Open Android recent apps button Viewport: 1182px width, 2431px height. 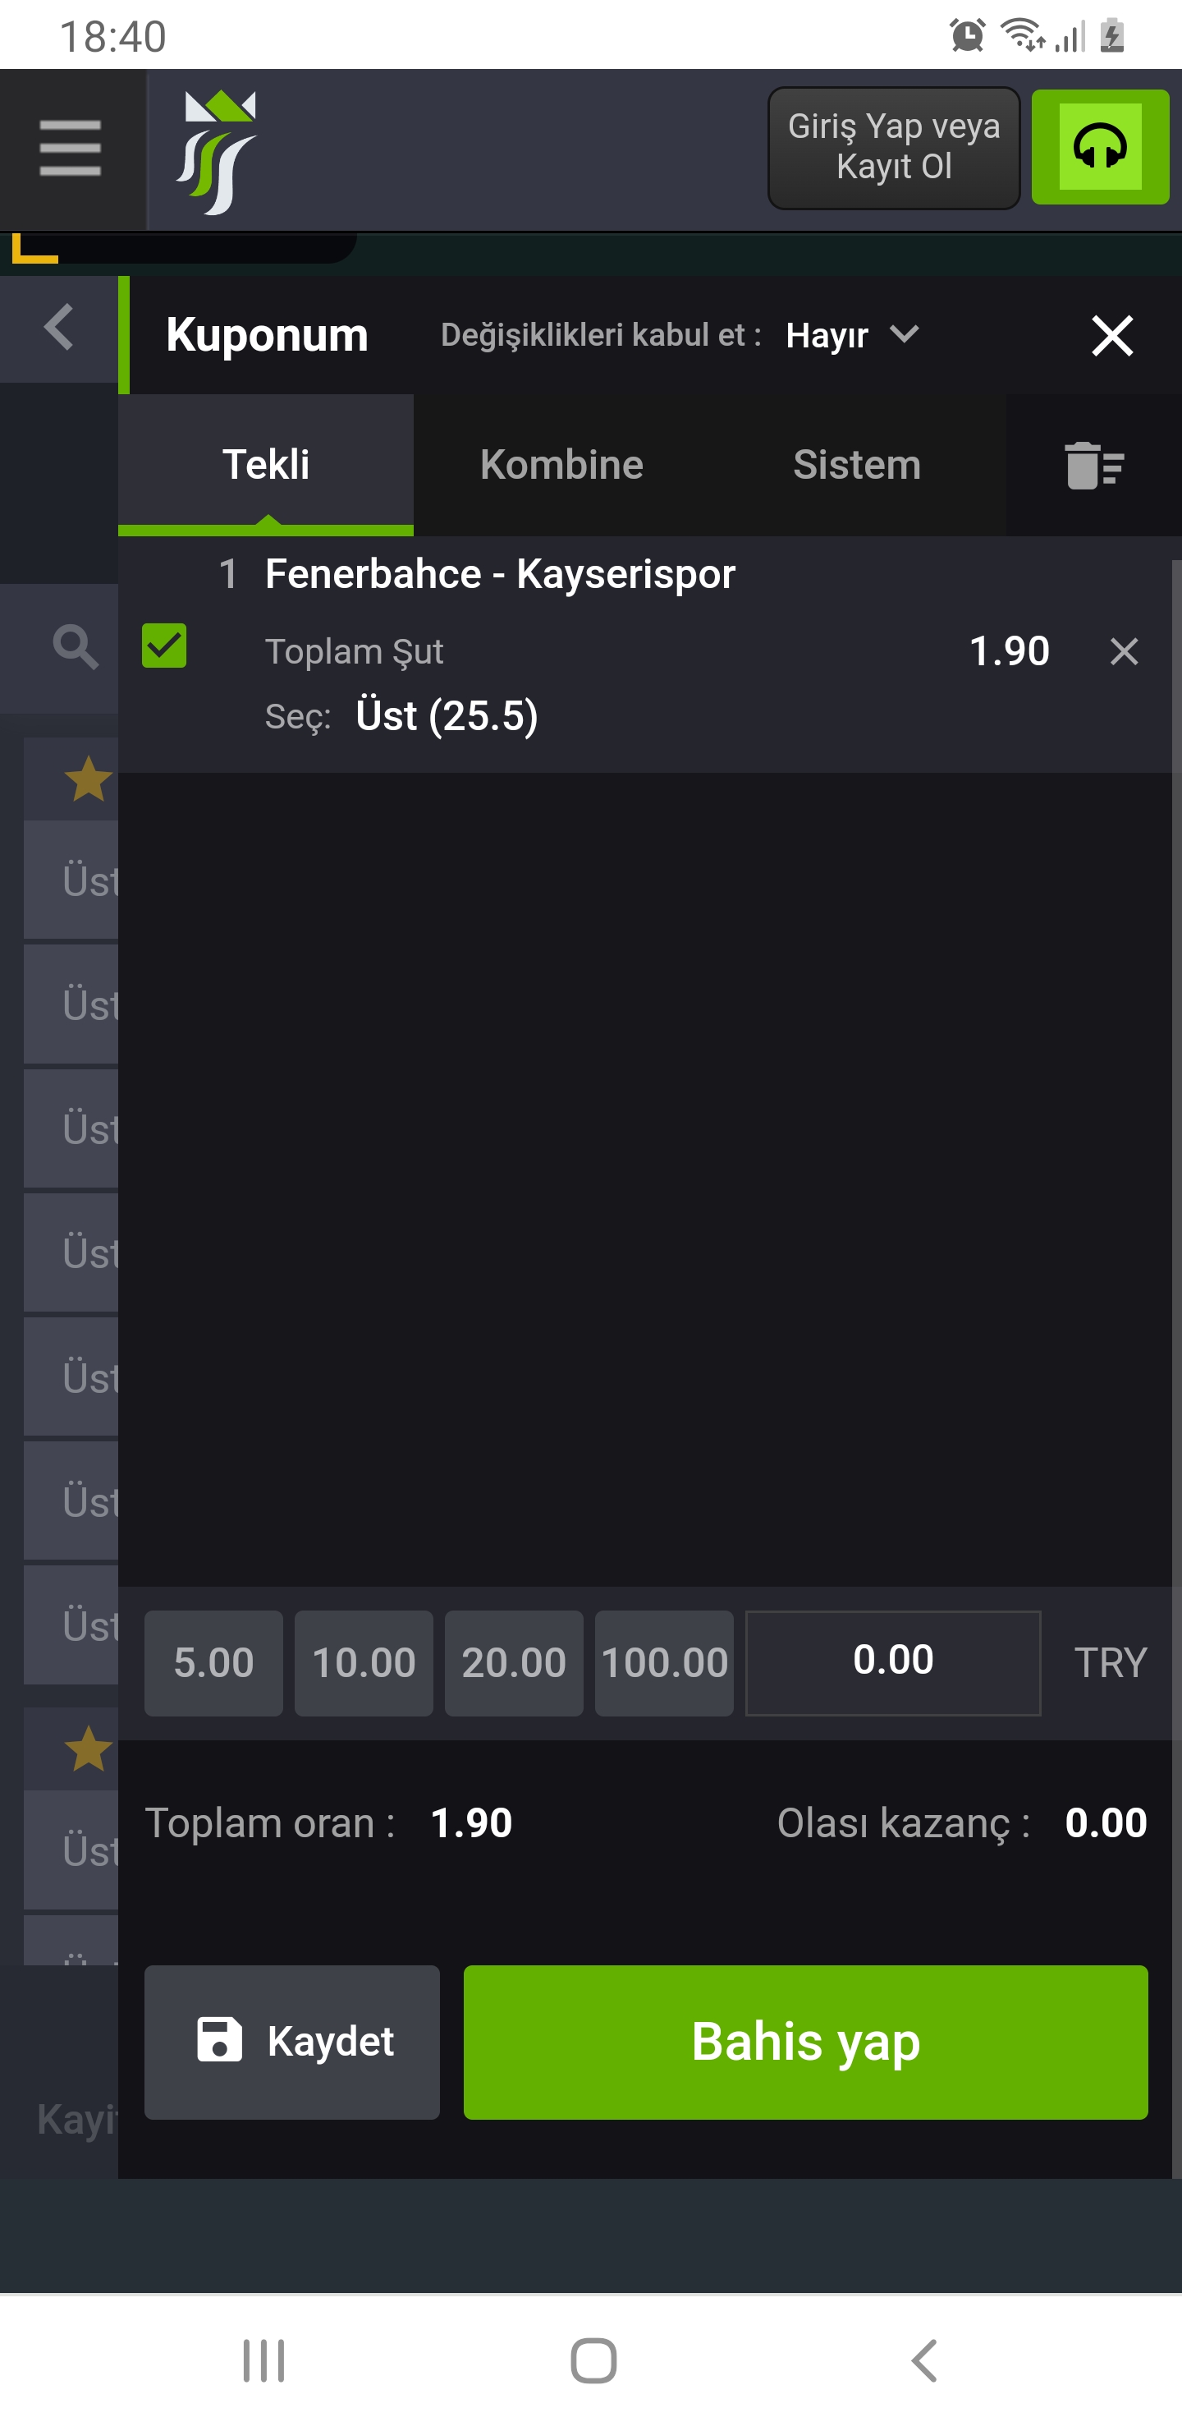264,2361
